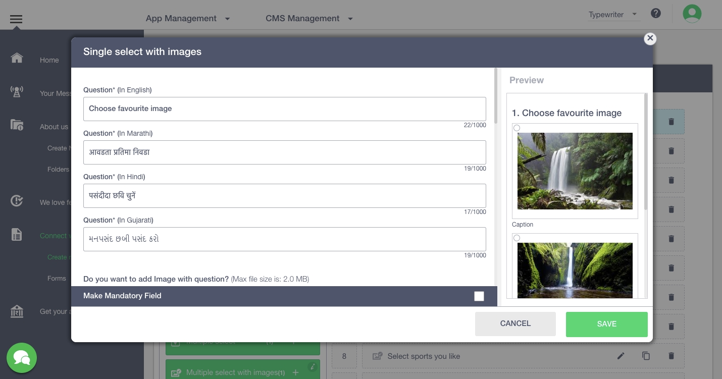Duplicate the 'Select sports you like' question

(x=646, y=356)
